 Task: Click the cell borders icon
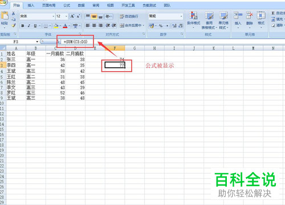tap(46, 26)
